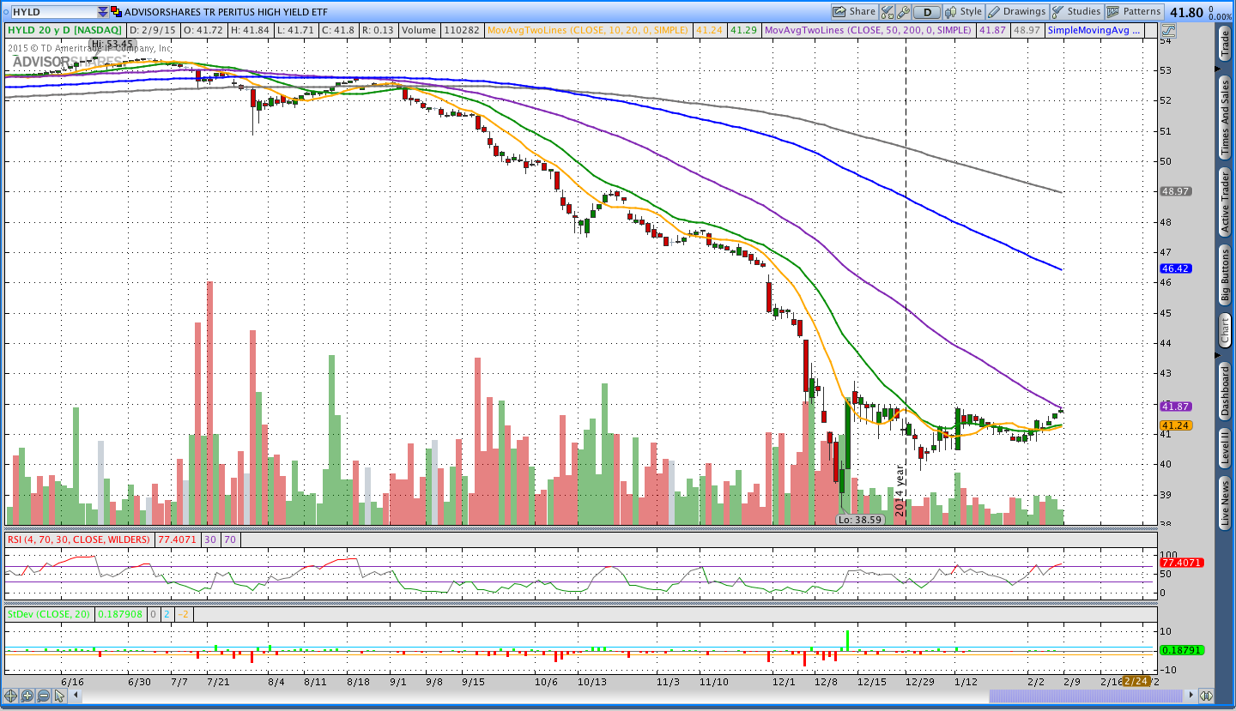Open the Dashboard side tab
The width and height of the screenshot is (1236, 711).
1225,391
